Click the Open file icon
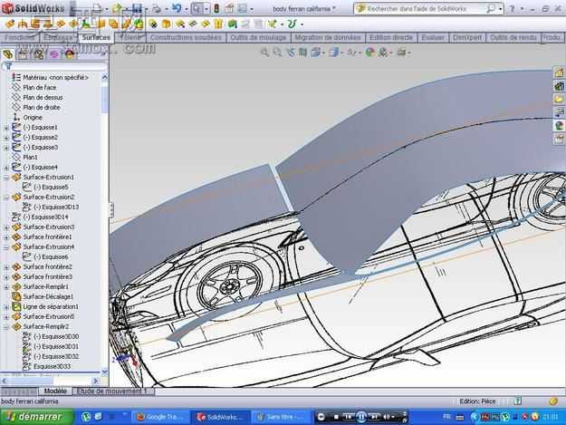Viewport: 566px width, 425px height. [117, 8]
